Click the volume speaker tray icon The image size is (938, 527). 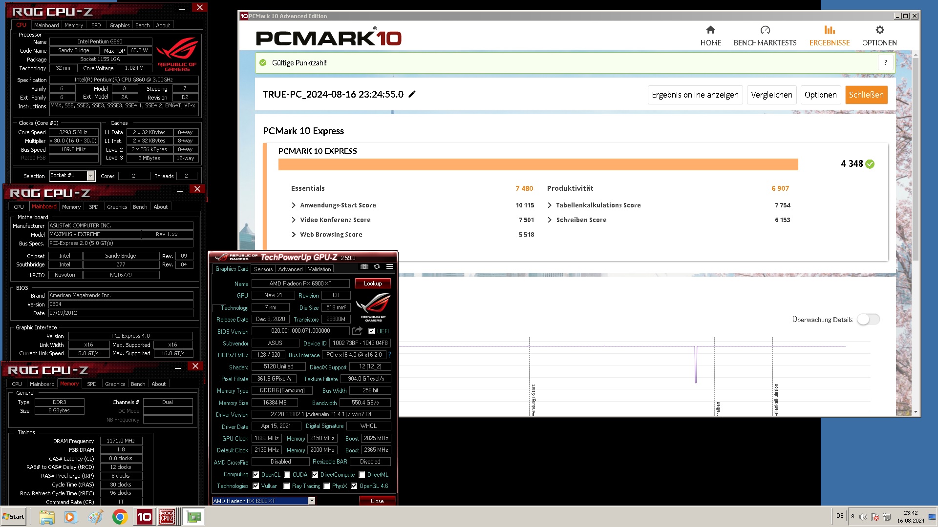point(863,517)
